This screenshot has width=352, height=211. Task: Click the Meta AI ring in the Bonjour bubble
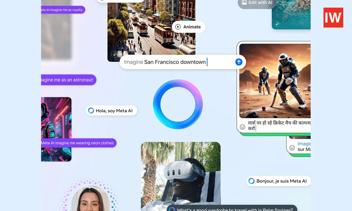click(x=251, y=181)
